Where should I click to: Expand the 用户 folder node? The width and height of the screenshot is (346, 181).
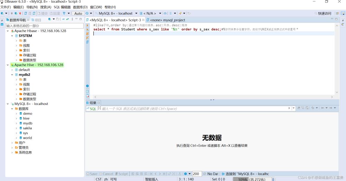pos(12,143)
